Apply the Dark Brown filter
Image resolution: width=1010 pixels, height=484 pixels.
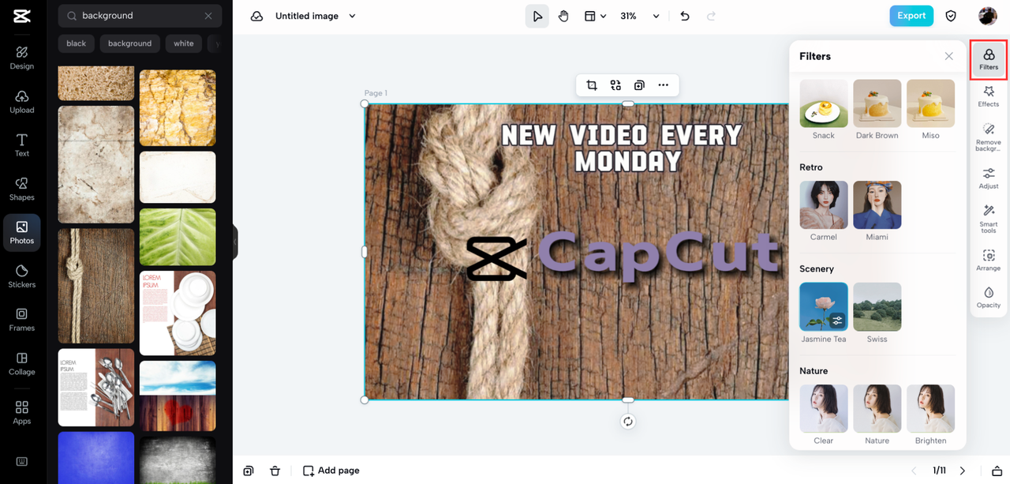pyautogui.click(x=877, y=103)
